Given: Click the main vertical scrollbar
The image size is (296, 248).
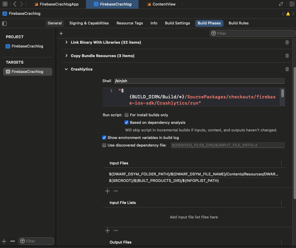Looking at the screenshot, I should (295, 133).
